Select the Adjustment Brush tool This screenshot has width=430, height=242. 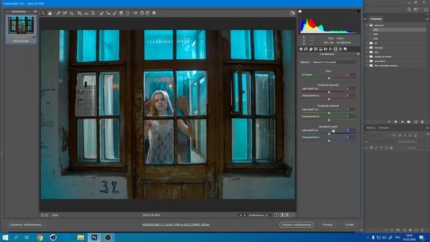pyautogui.click(x=115, y=13)
